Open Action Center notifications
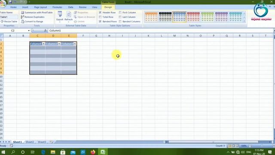 [x=270, y=152]
